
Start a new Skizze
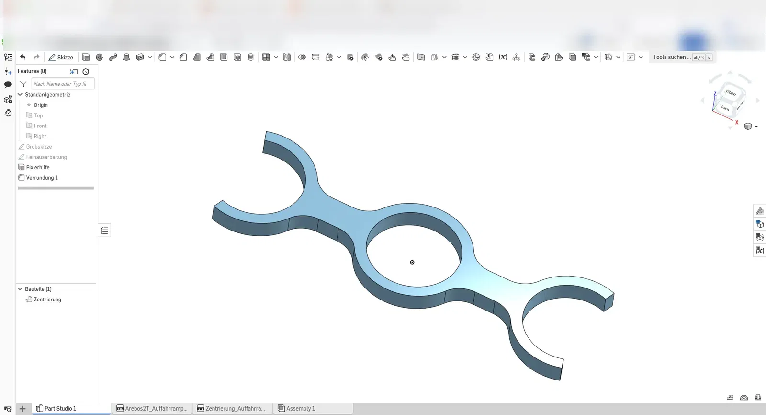click(61, 57)
